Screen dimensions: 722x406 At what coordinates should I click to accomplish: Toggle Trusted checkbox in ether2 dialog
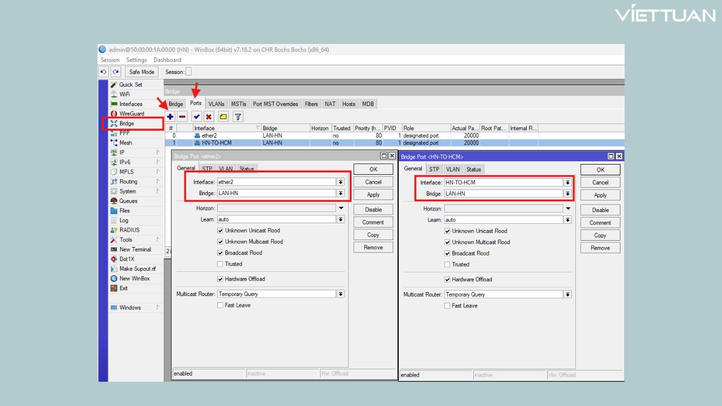(x=221, y=264)
